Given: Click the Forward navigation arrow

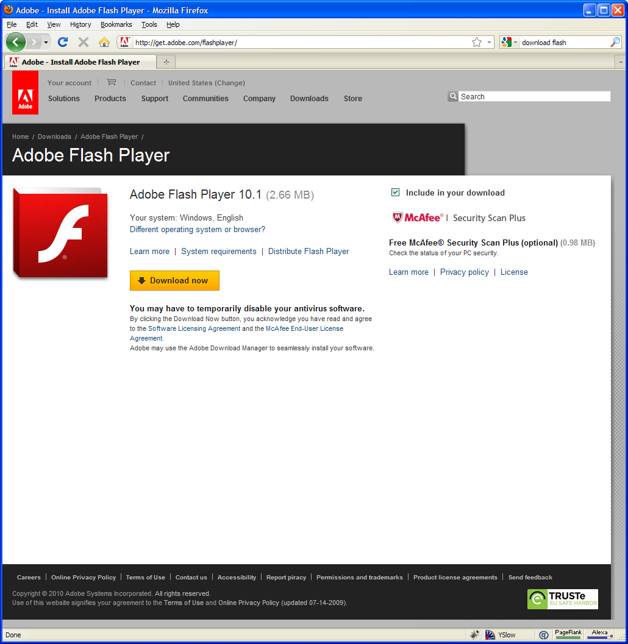Looking at the screenshot, I should coord(34,42).
